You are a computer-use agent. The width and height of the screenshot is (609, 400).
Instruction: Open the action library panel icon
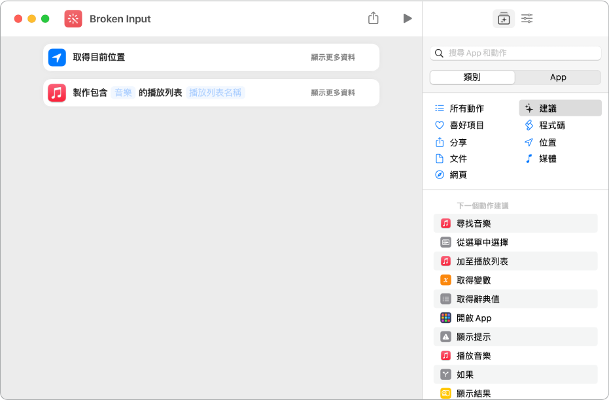click(x=504, y=18)
